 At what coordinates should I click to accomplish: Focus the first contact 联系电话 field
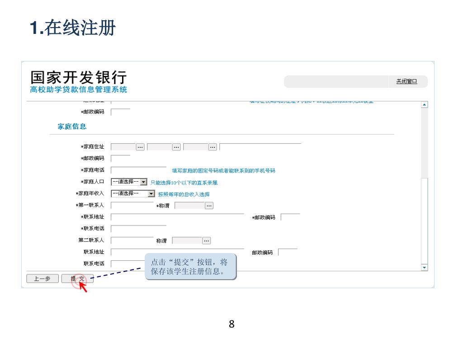(x=138, y=229)
